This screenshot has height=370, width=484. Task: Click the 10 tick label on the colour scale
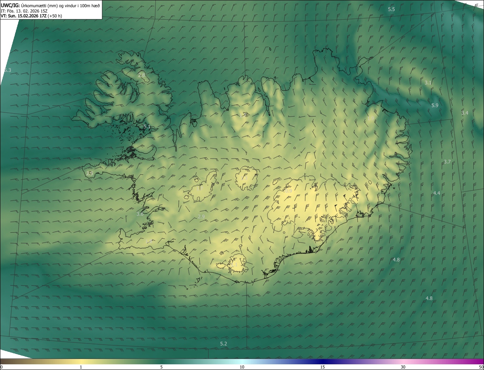[x=242, y=367]
